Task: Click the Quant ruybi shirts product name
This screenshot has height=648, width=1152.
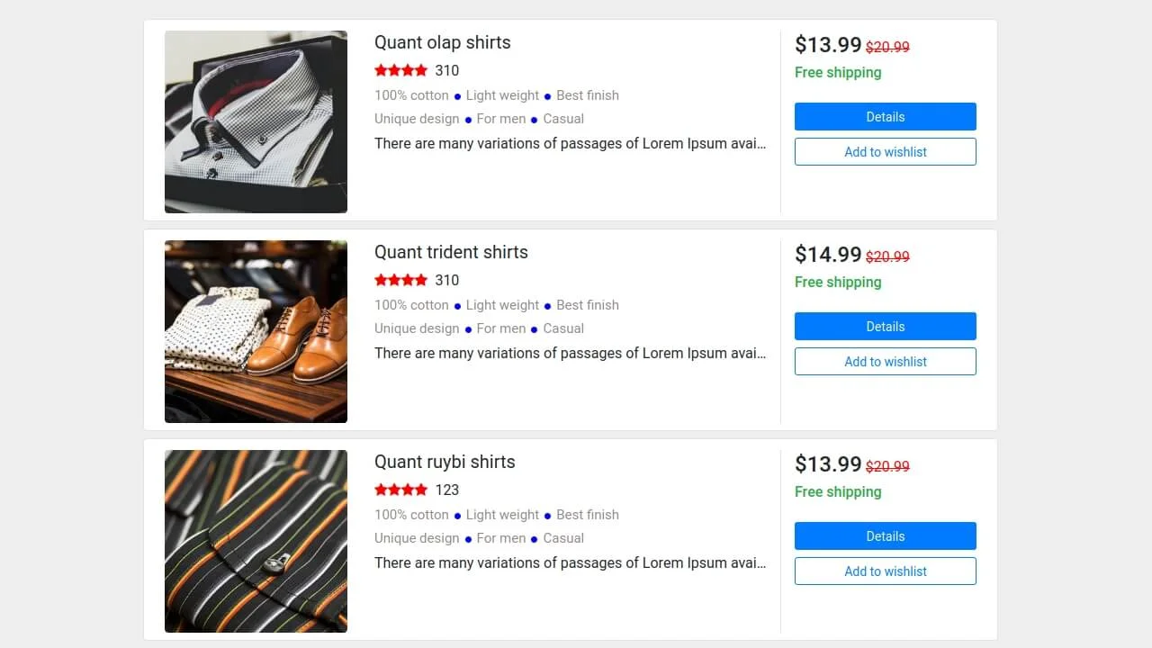Action: [x=445, y=462]
